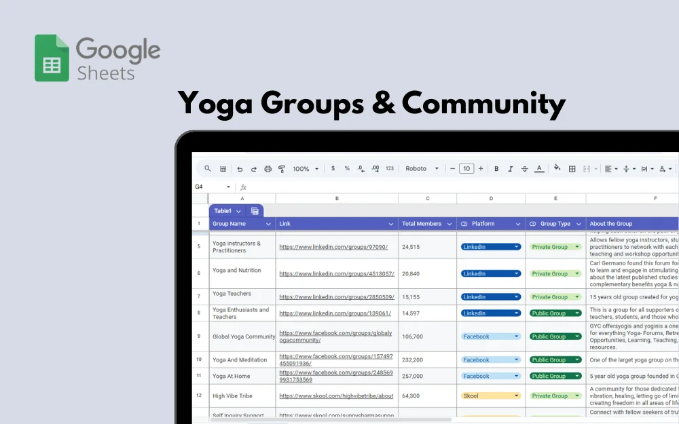Image resolution: width=679 pixels, height=424 pixels.
Task: Click the print icon
Action: [268, 169]
